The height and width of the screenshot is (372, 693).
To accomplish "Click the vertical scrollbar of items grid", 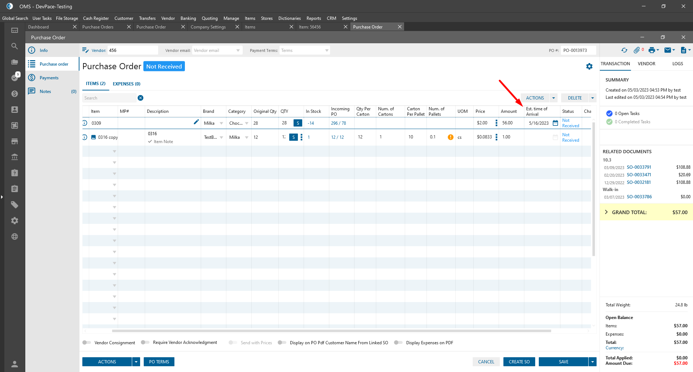I will pyautogui.click(x=593, y=189).
